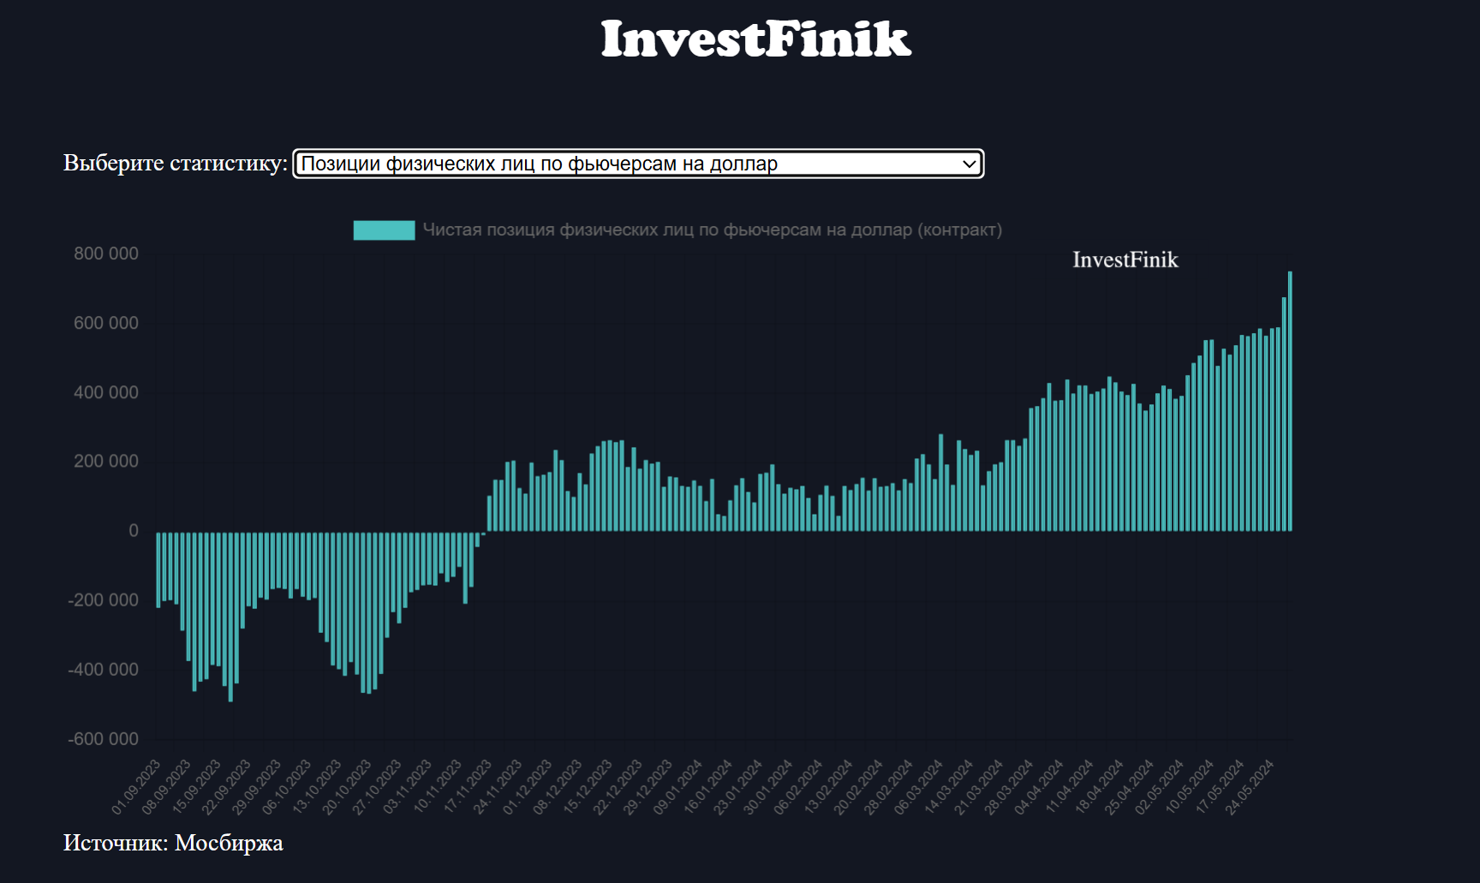Image resolution: width=1480 pixels, height=883 pixels.
Task: Click the 0 y-axis label
Action: pyautogui.click(x=133, y=531)
